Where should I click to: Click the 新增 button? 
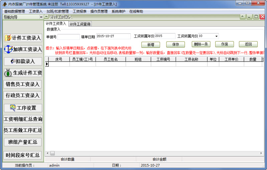click(151, 45)
